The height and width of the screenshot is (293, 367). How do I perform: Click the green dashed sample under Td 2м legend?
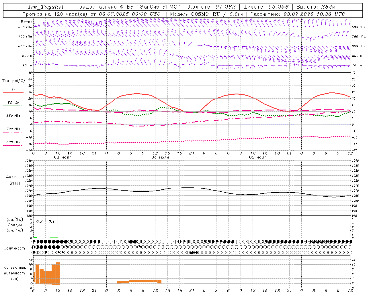tap(13, 106)
